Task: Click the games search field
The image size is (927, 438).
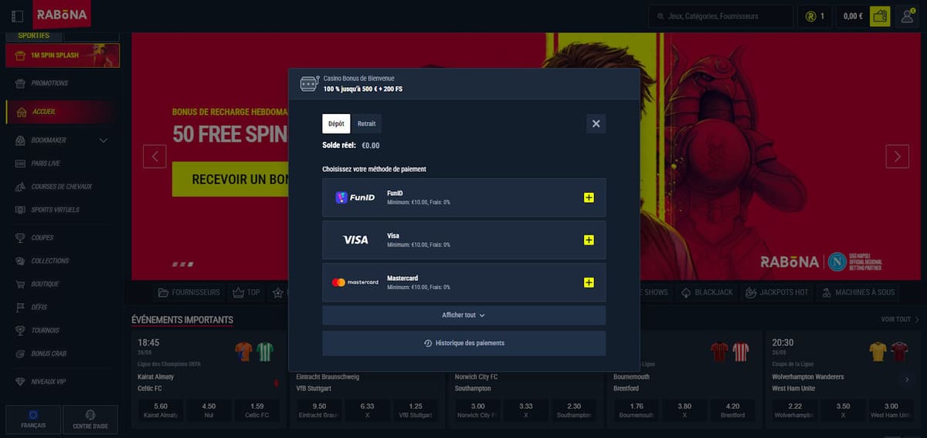Action: pos(721,16)
